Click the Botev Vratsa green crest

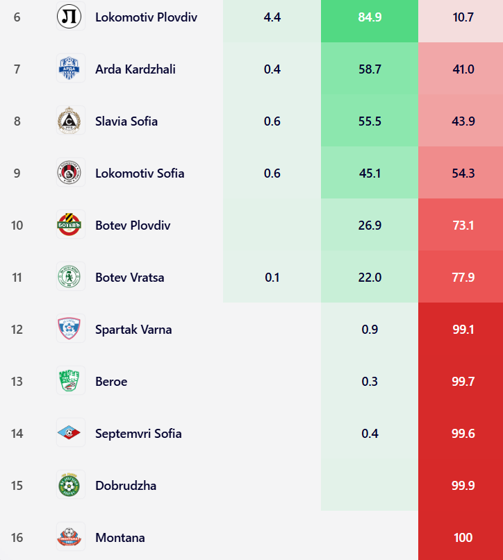coord(71,277)
